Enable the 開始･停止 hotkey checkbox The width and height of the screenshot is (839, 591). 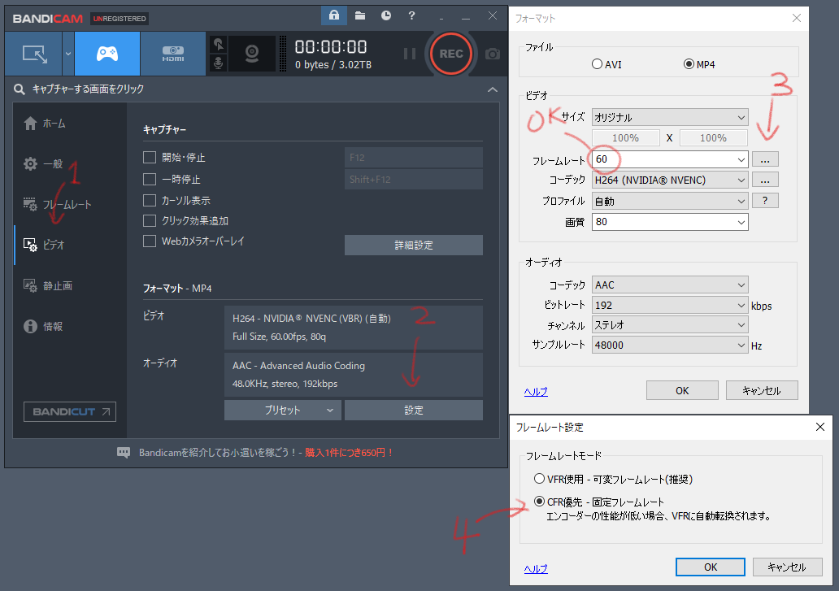click(x=150, y=157)
